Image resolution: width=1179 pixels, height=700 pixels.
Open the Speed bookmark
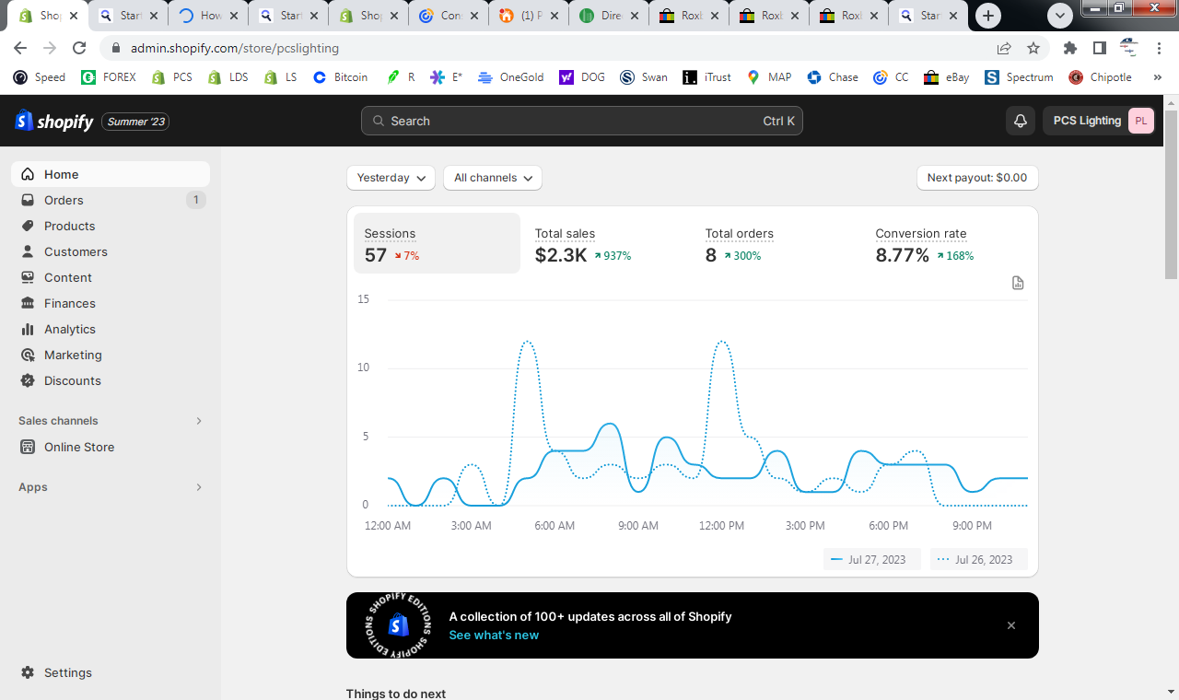tap(40, 77)
